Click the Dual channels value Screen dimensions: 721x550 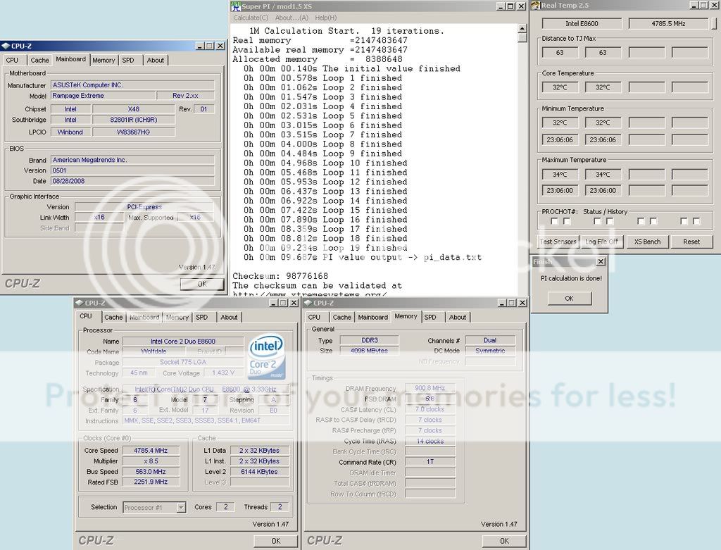point(490,341)
